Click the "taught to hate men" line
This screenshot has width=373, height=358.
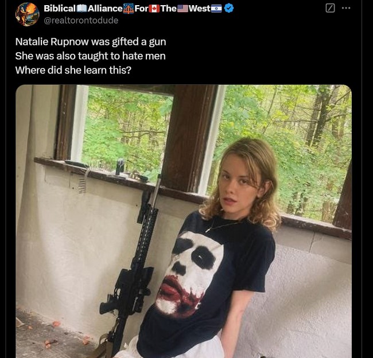coord(90,56)
